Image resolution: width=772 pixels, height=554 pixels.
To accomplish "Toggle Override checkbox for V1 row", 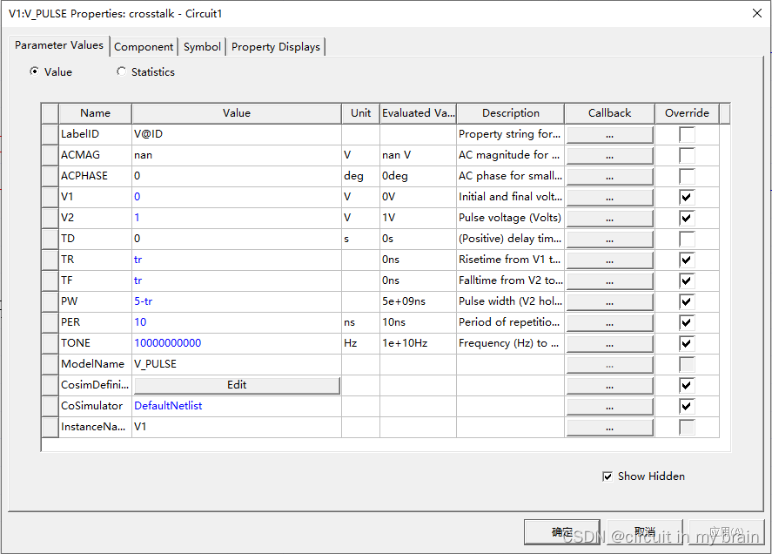I will click(x=688, y=197).
